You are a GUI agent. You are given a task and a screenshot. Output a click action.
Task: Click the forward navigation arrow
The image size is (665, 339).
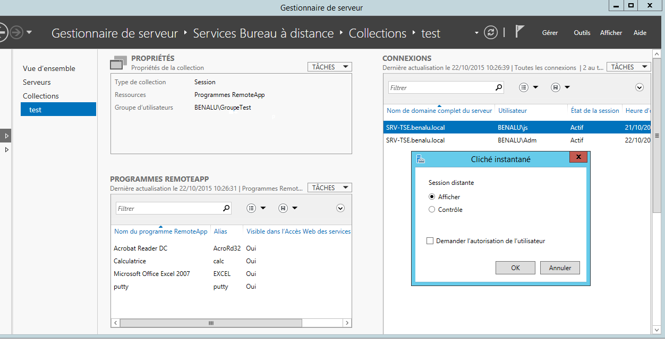click(17, 33)
